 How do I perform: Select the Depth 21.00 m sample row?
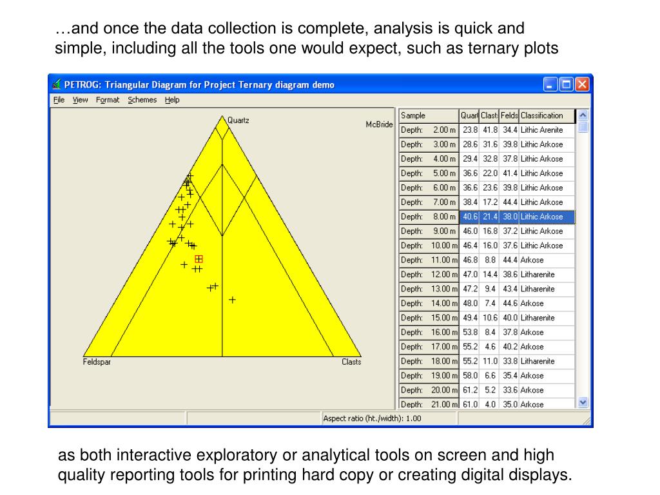click(x=487, y=403)
